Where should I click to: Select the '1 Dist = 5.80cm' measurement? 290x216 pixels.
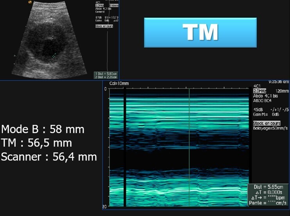[106, 74]
